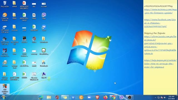
Task: Open the 'modules' folder on desktop
Action: [x=14, y=28]
